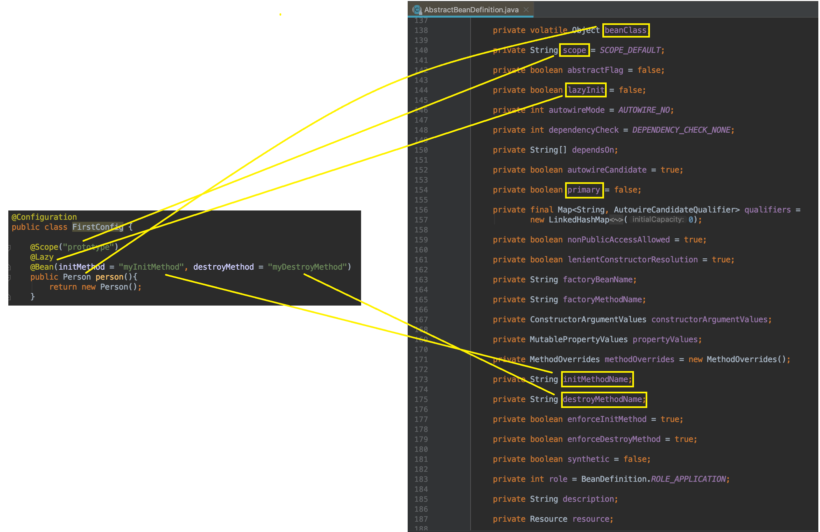Image resolution: width=820 pixels, height=532 pixels.
Task: Toggle fold marker beside @Bean annotation line
Action: tap(9, 267)
